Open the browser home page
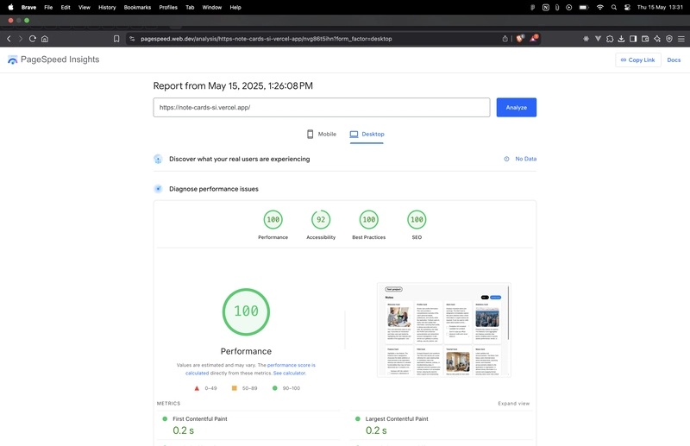 pos(45,39)
